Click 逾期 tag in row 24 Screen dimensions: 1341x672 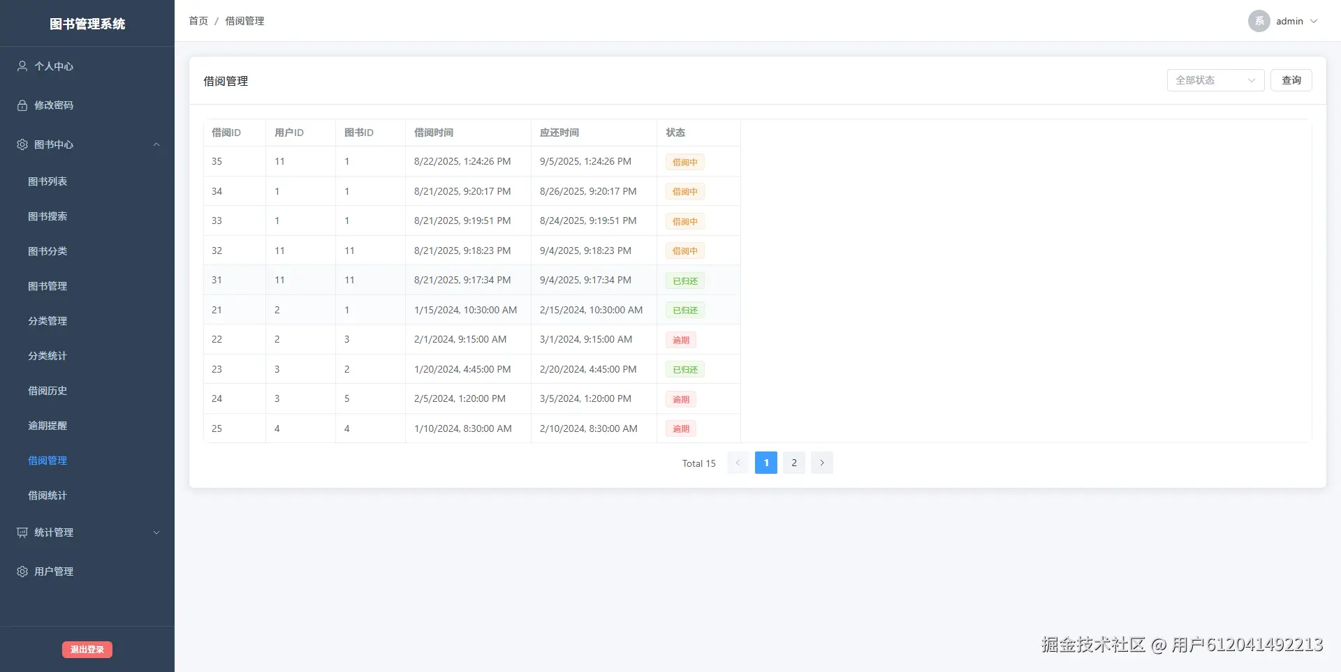pyautogui.click(x=681, y=399)
